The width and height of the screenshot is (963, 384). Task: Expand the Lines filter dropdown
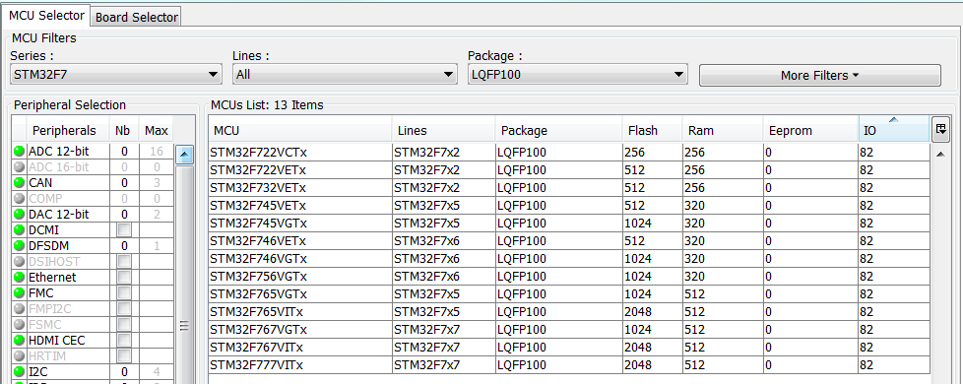click(346, 75)
